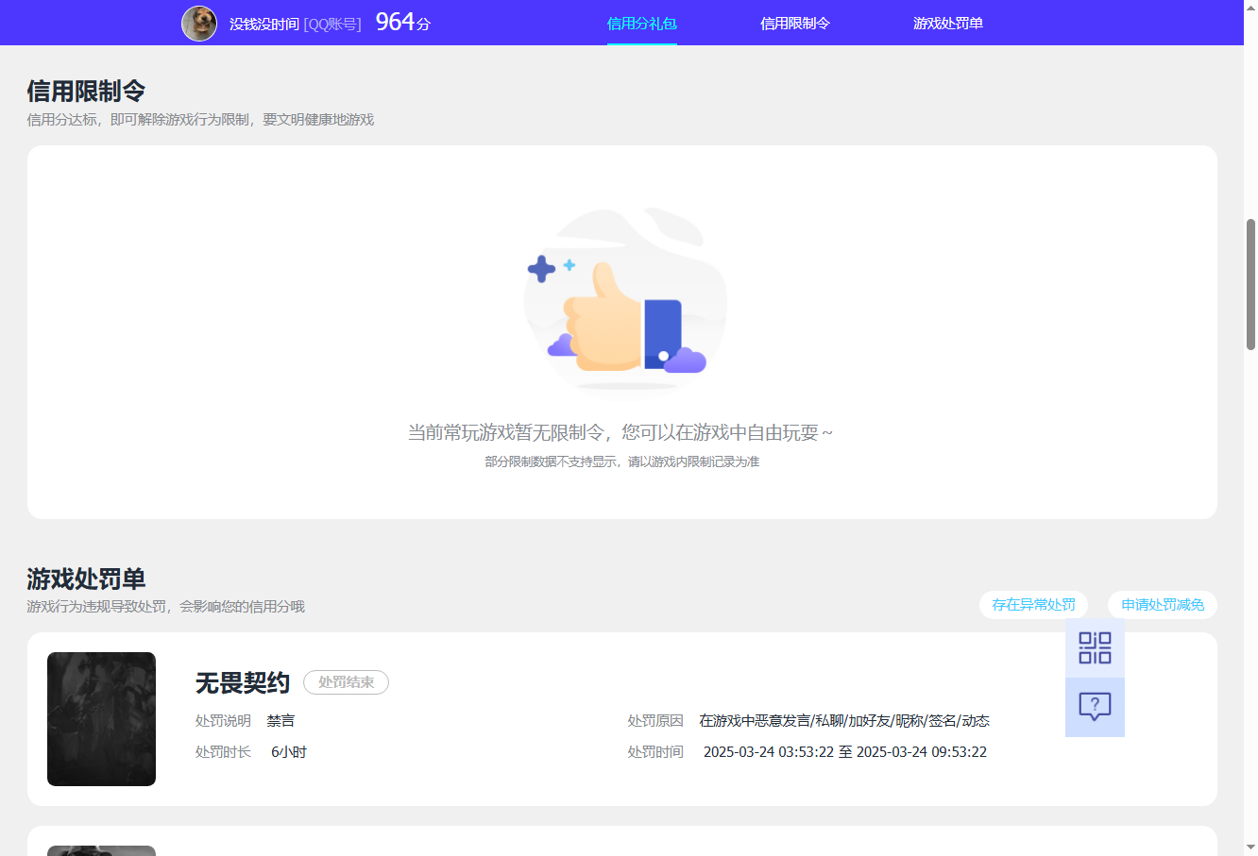Click the thumbs-up empty state illustration

pos(625,300)
